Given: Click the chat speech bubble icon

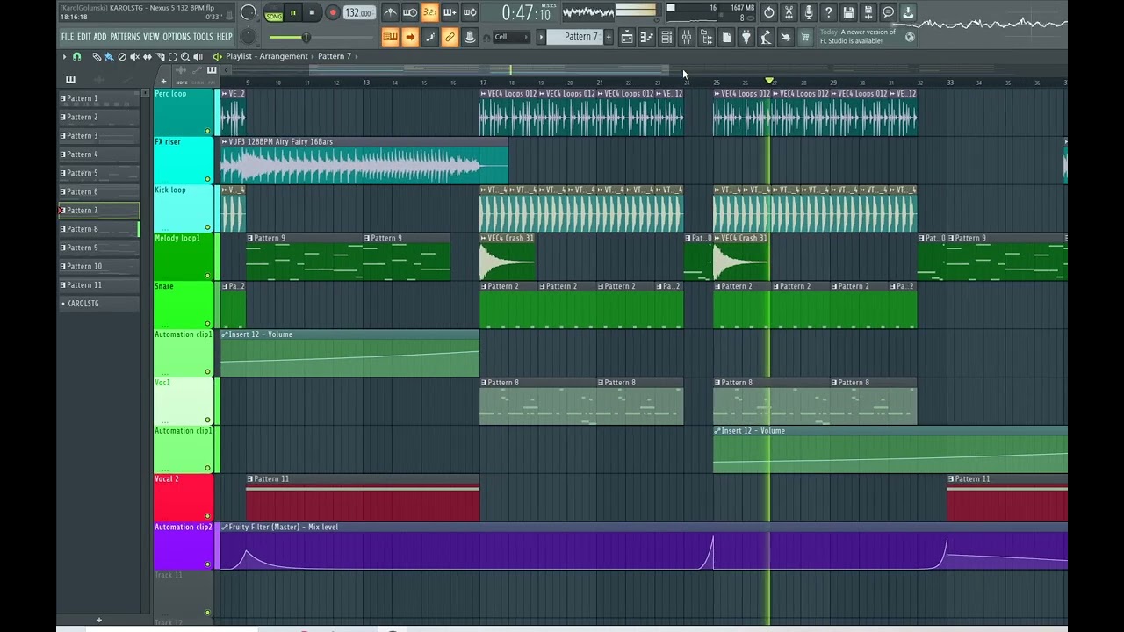Looking at the screenshot, I should coord(888,12).
